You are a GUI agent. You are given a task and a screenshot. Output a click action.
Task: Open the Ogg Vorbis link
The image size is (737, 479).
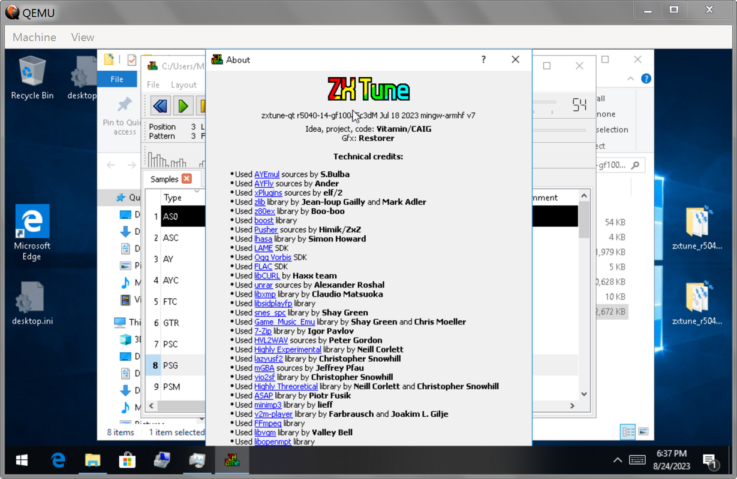[x=273, y=257]
